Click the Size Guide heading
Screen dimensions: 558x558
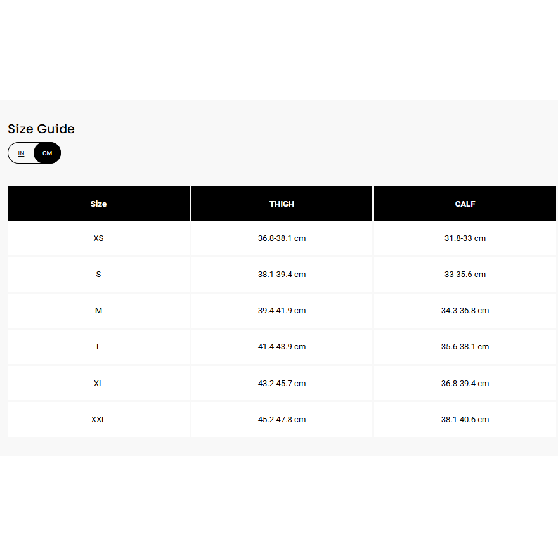tap(41, 129)
